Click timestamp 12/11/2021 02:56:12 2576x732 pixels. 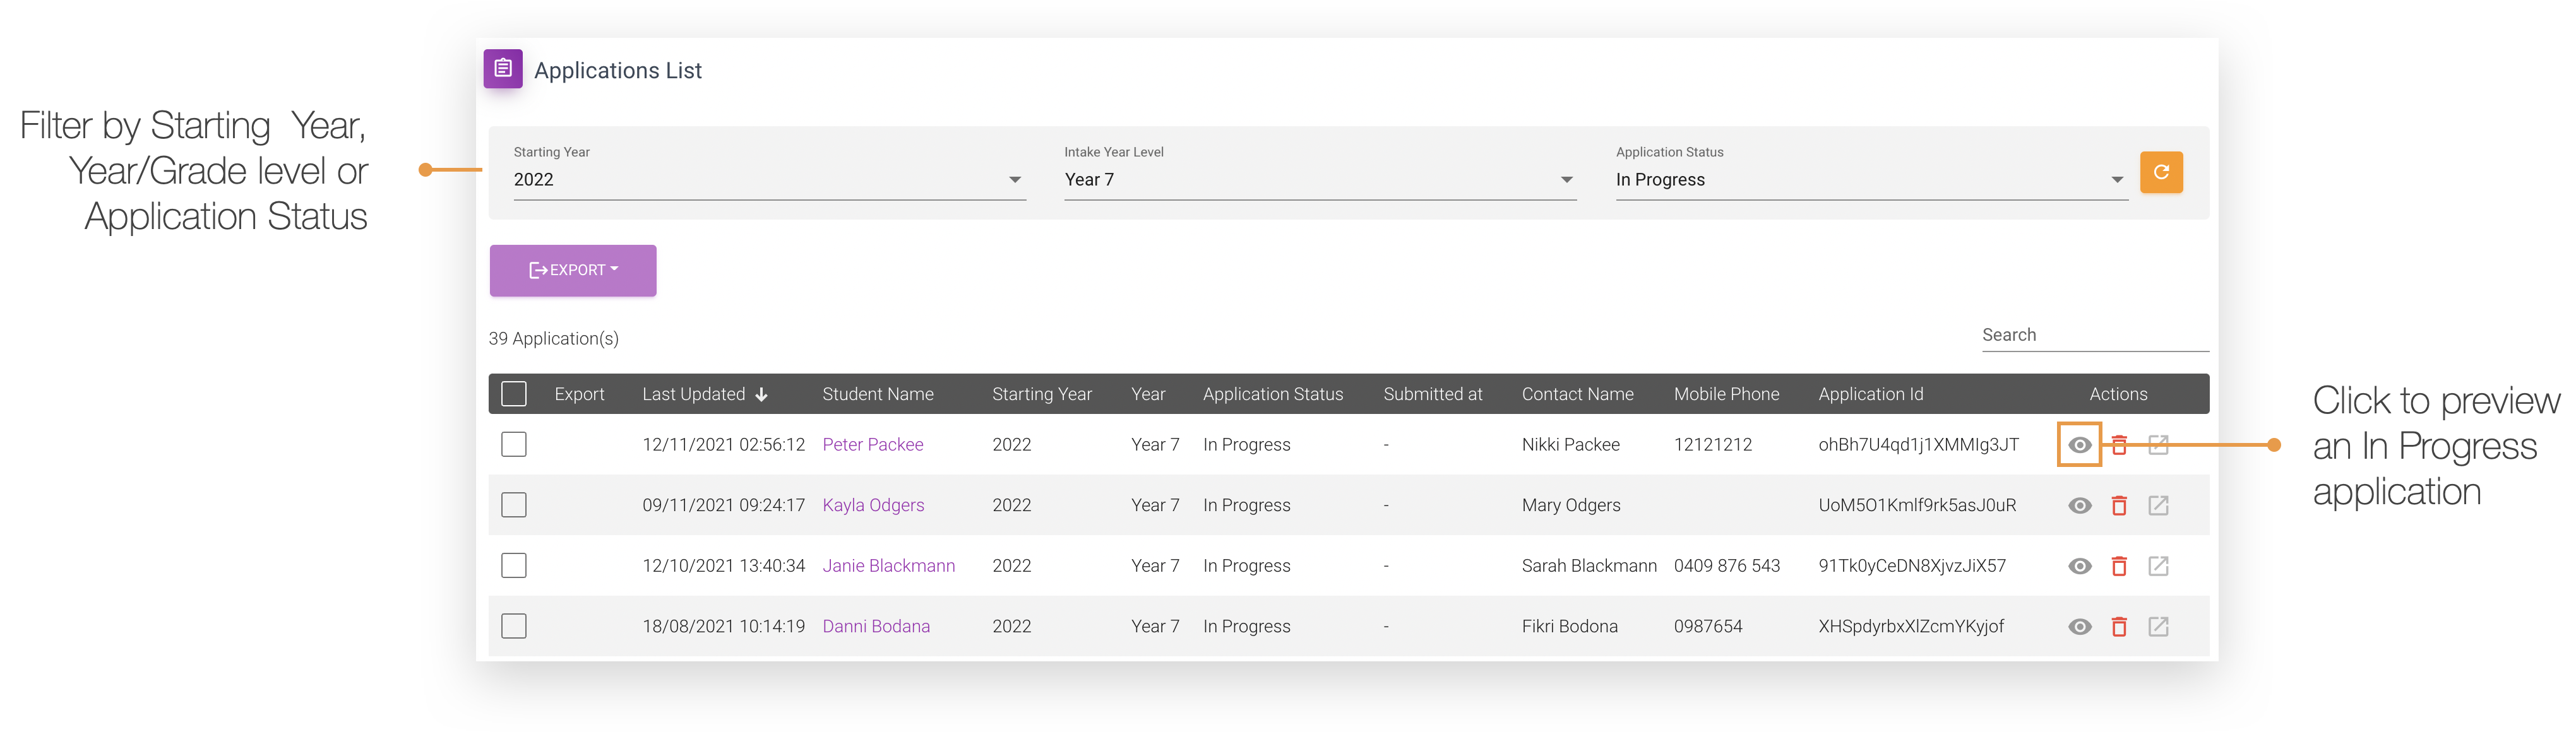(723, 445)
